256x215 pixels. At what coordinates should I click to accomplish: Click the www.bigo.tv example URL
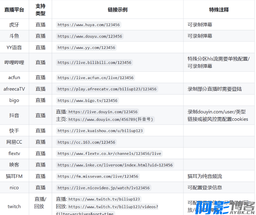87,100
